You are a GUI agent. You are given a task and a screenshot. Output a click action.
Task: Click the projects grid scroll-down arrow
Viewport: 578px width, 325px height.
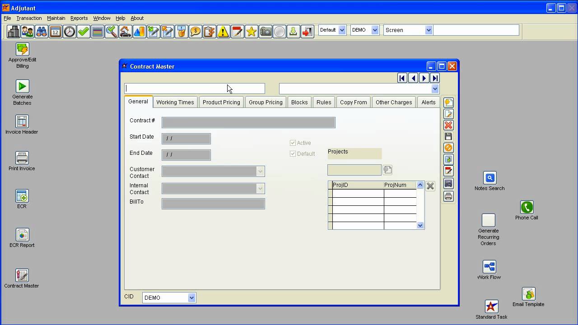tap(420, 225)
